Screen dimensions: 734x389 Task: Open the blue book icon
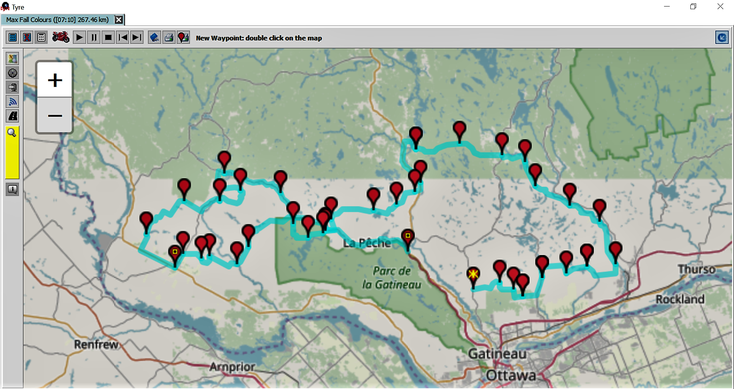(155, 37)
